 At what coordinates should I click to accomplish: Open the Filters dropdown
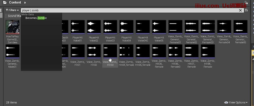[12, 10]
